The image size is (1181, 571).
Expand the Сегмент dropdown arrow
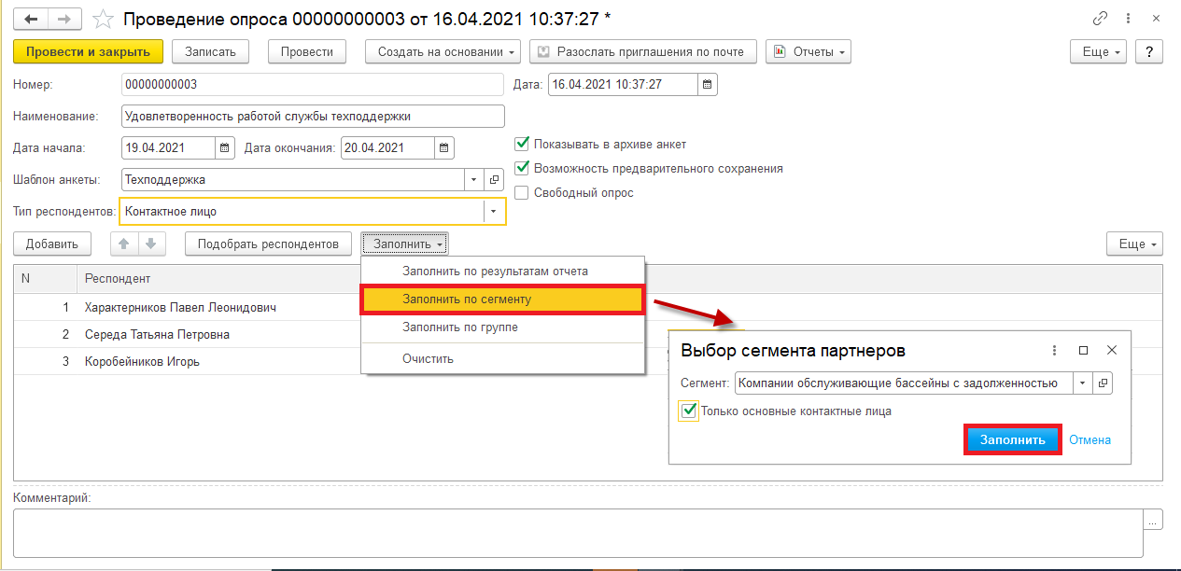[1083, 383]
